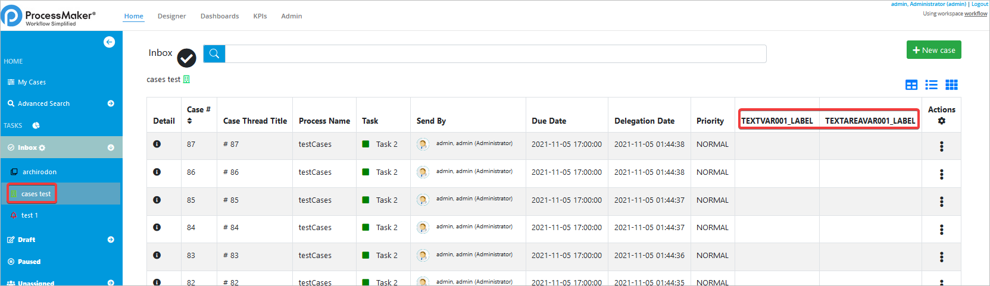
Task: Open the Designer tab
Action: pos(171,16)
